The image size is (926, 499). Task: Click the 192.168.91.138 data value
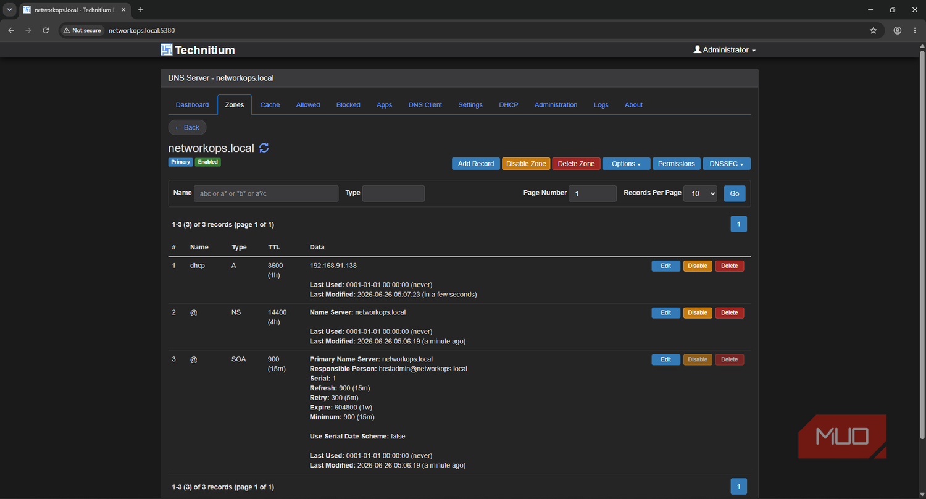333,266
